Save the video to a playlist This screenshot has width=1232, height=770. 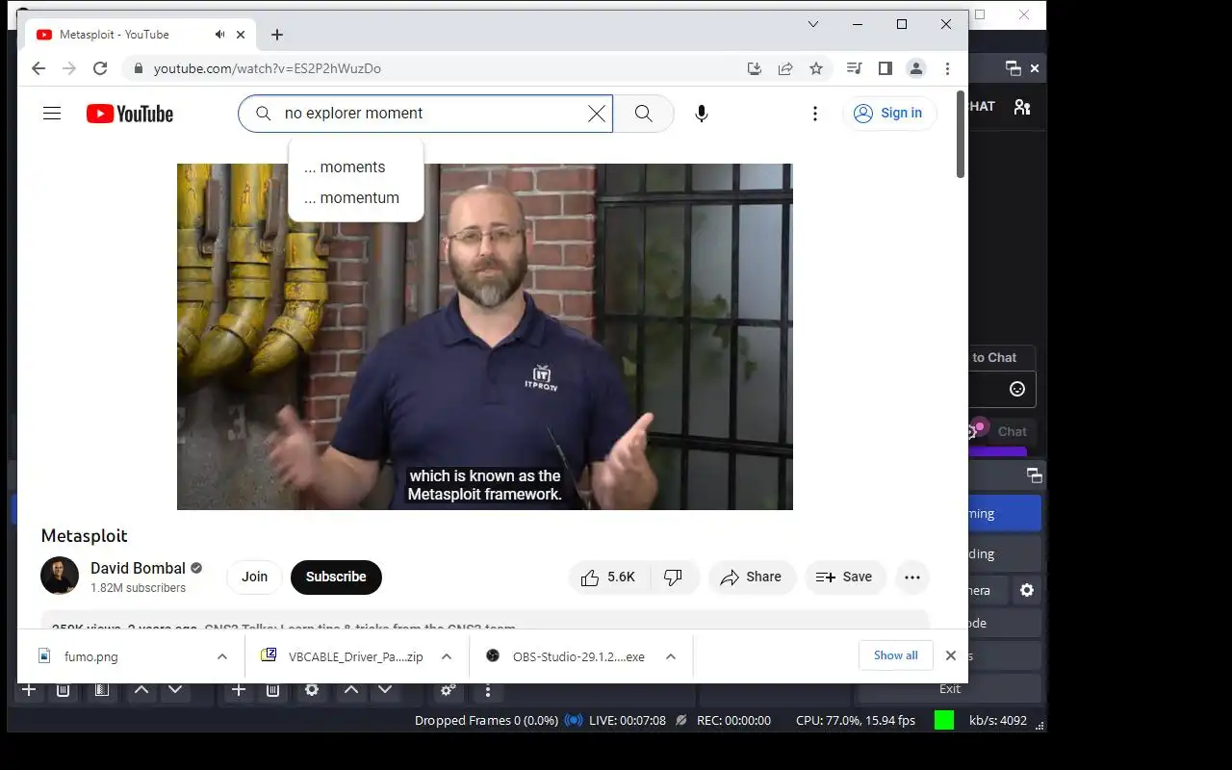click(x=844, y=577)
